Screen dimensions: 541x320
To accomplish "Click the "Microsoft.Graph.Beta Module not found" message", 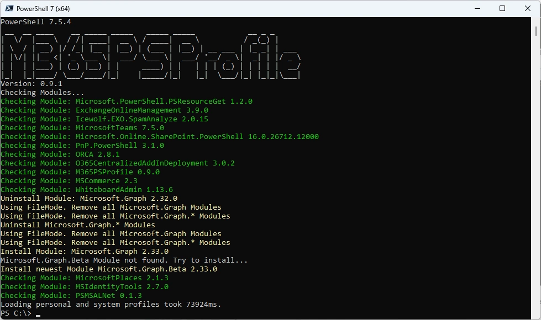I will (x=124, y=260).
